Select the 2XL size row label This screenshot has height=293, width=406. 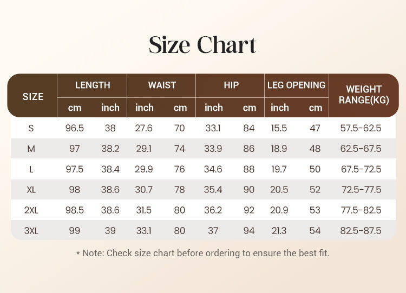[31, 210]
